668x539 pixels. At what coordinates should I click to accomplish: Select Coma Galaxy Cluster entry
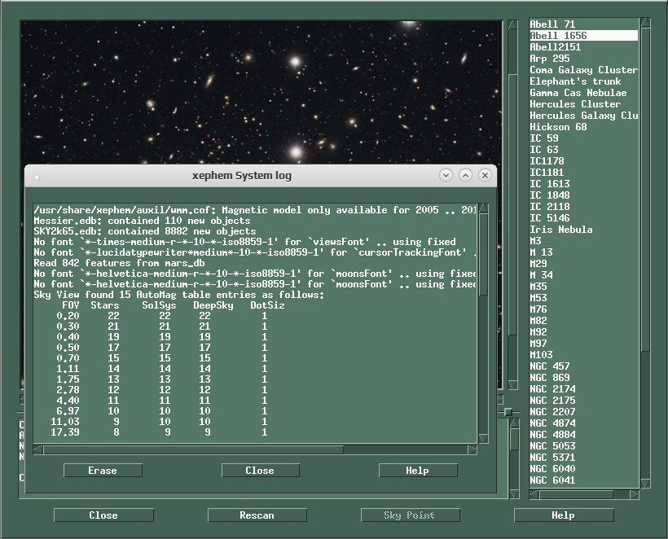point(583,70)
